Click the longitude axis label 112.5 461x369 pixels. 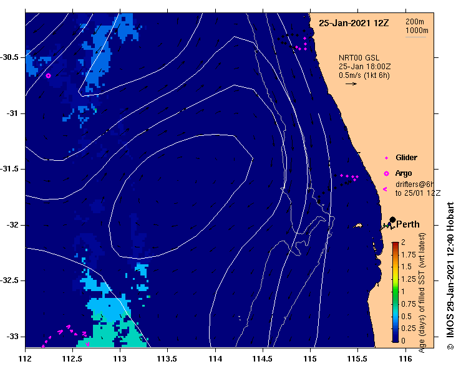coord(72,359)
